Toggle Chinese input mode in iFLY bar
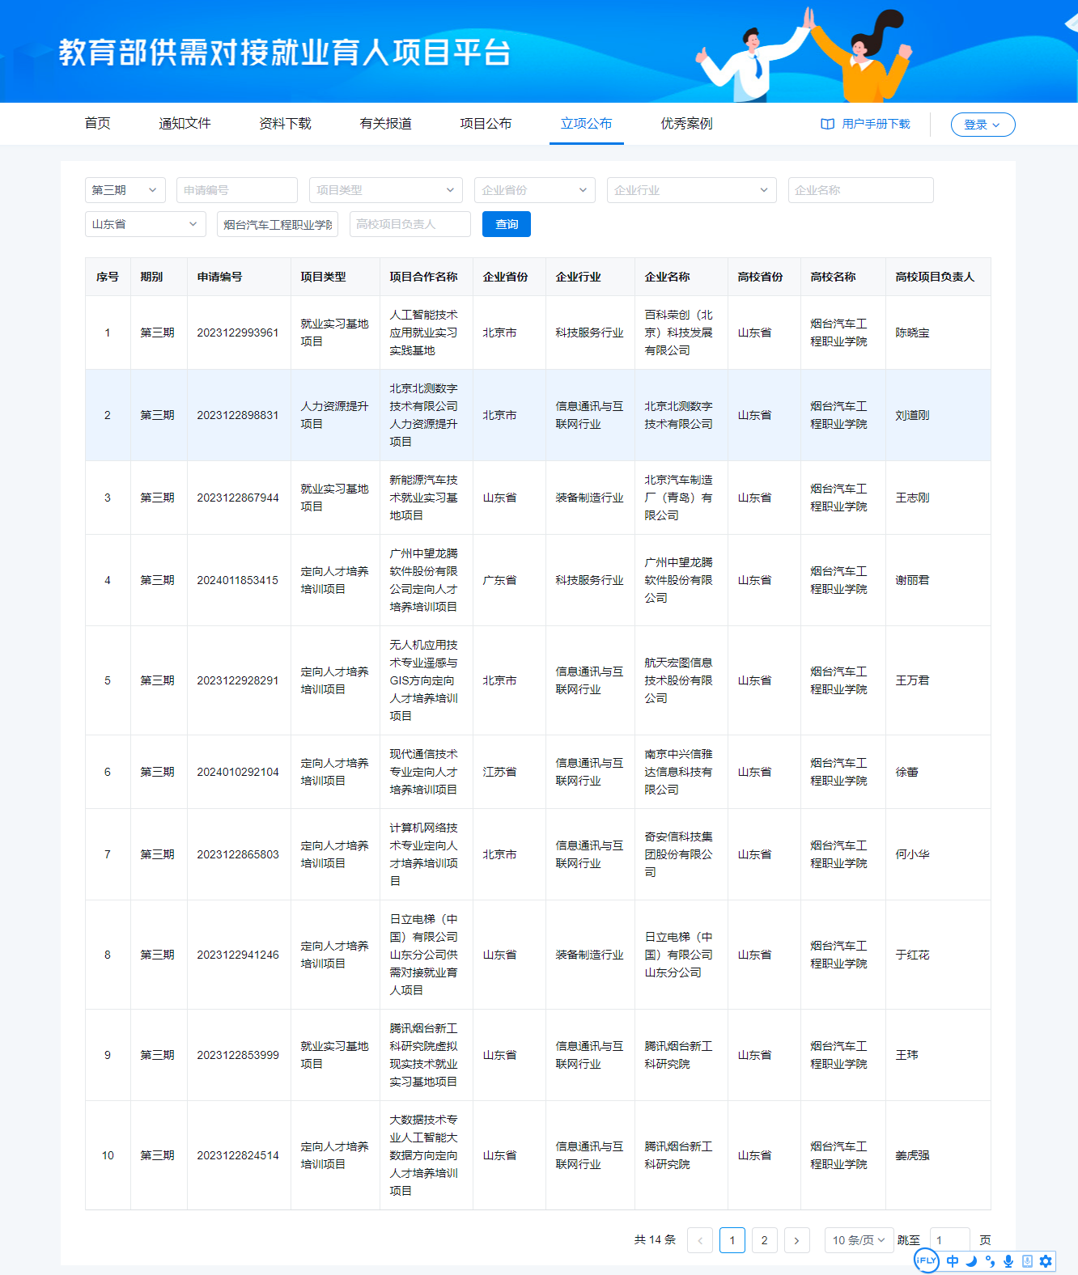Screen dimensions: 1078x1275 (953, 1261)
